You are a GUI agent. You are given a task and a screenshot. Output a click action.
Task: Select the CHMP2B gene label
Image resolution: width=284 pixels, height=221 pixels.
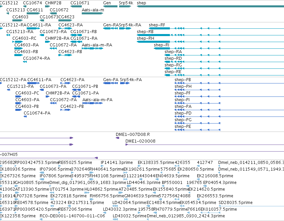pos(53,3)
